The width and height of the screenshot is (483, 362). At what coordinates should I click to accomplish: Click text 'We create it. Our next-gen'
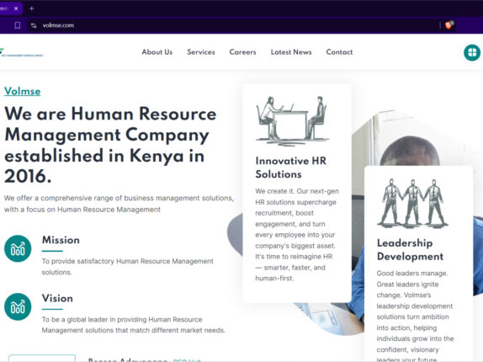(297, 191)
